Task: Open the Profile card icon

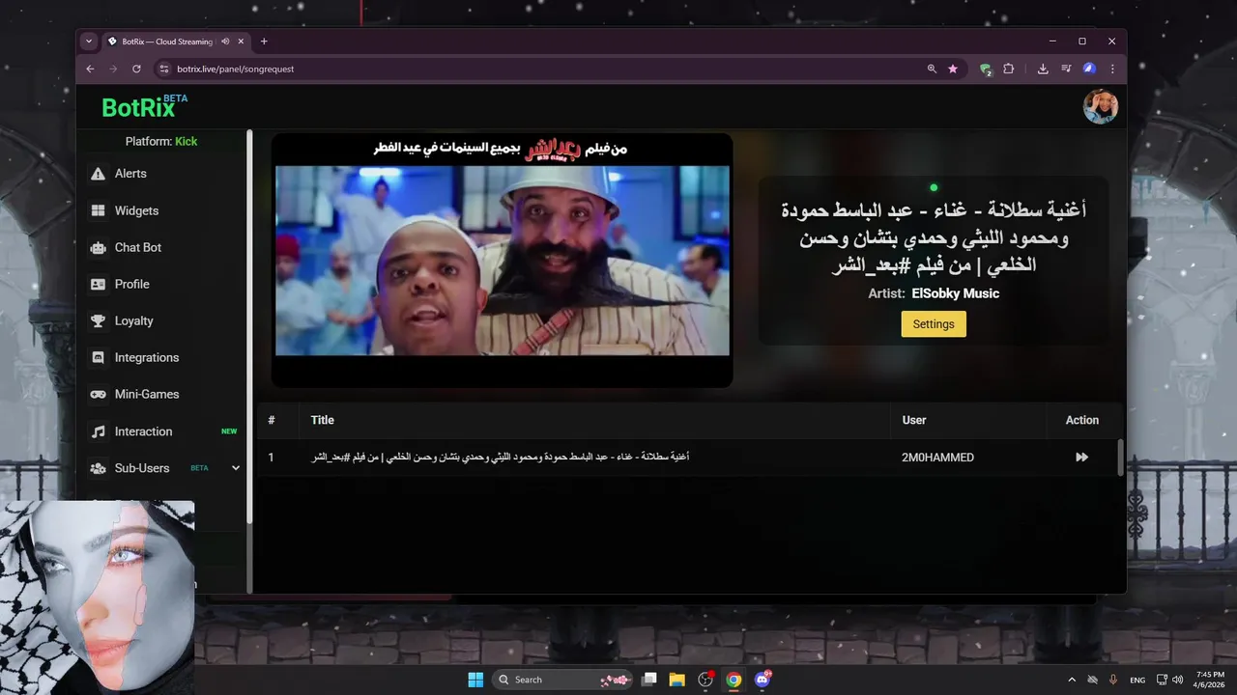Action: 98,284
